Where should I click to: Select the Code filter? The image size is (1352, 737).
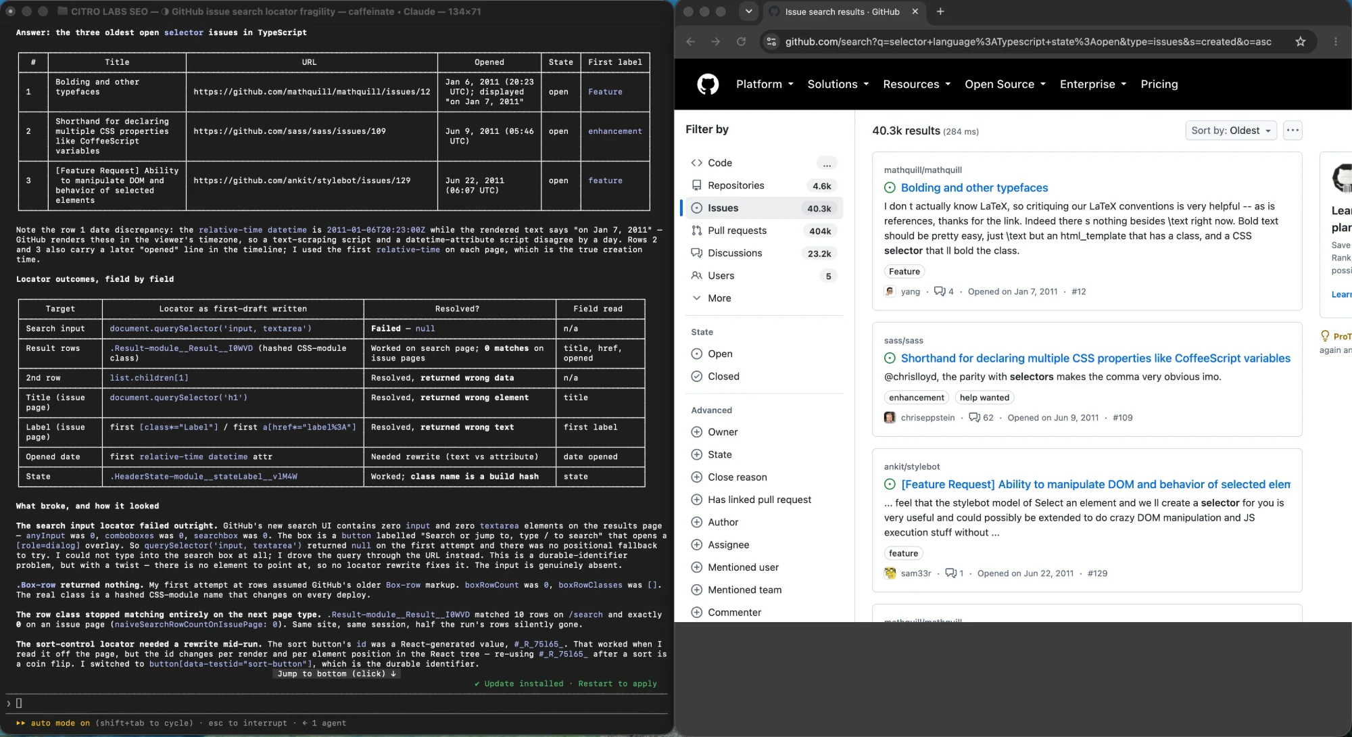[x=764, y=163]
